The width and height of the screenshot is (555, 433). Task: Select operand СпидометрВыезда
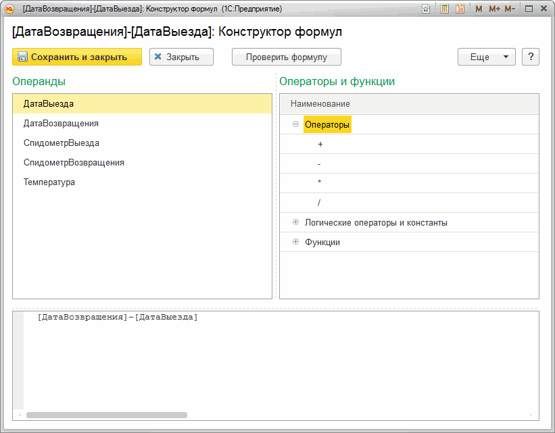142,143
